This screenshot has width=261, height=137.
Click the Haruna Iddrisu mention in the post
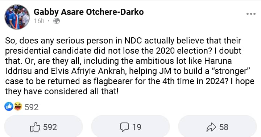pos(218,61)
